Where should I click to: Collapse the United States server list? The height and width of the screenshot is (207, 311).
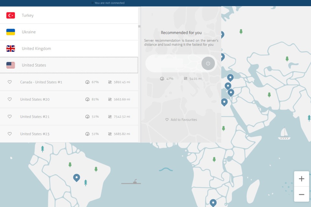pos(69,65)
